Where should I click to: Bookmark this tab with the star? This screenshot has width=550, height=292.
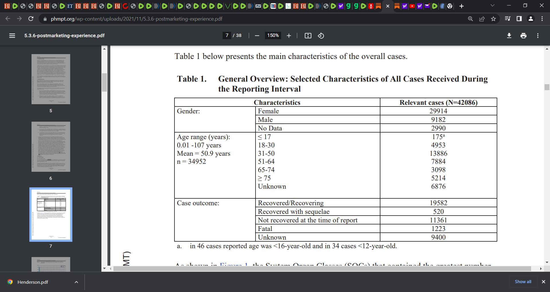493,19
